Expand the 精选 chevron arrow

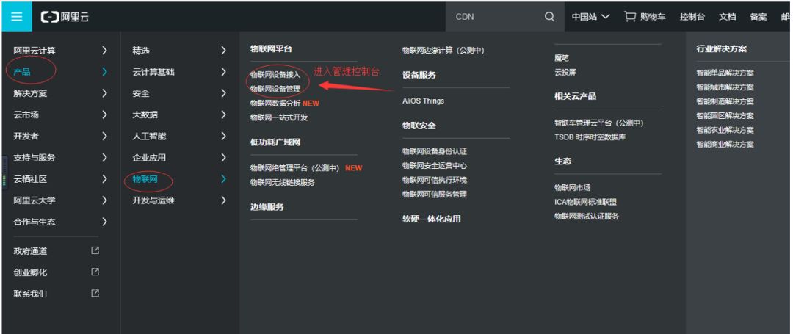(223, 51)
